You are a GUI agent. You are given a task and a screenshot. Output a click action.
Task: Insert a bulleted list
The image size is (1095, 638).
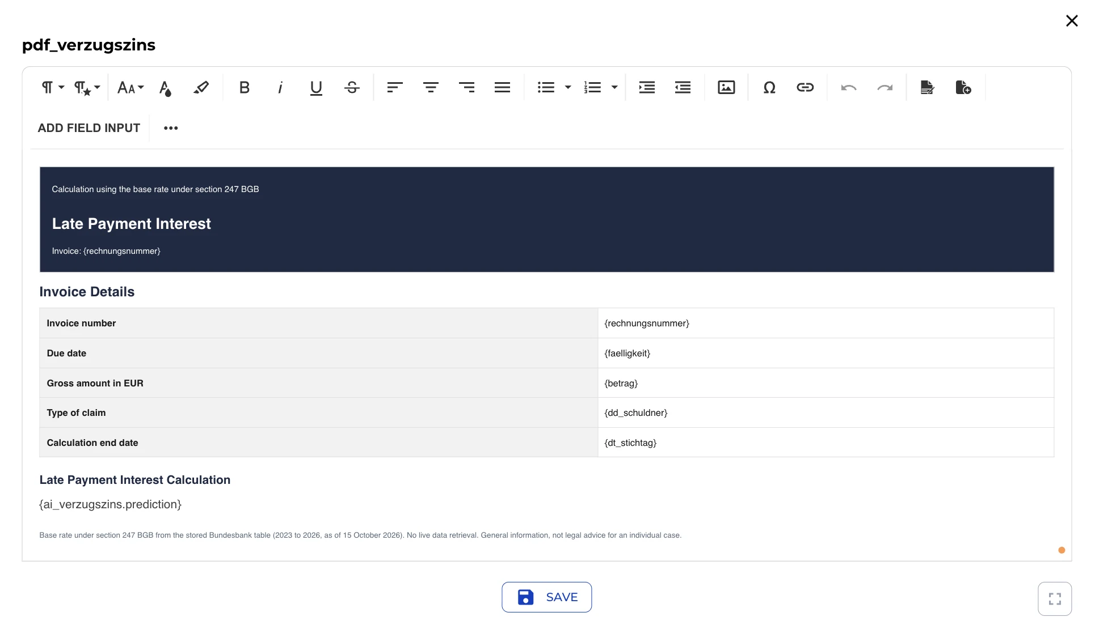pyautogui.click(x=546, y=87)
